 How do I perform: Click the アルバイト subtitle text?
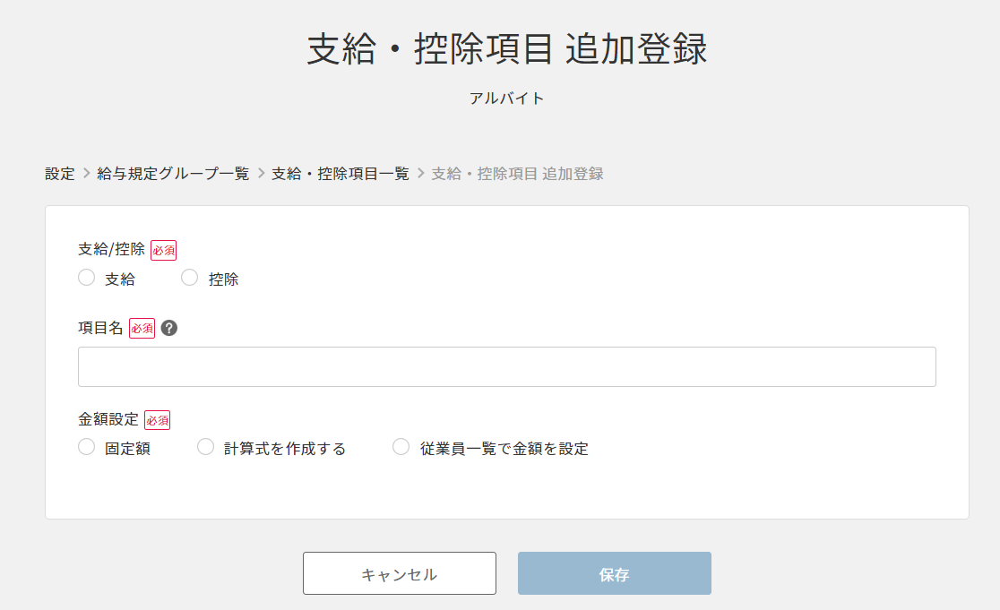click(507, 99)
